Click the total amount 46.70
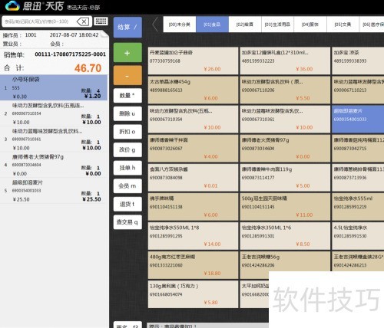 (88, 68)
